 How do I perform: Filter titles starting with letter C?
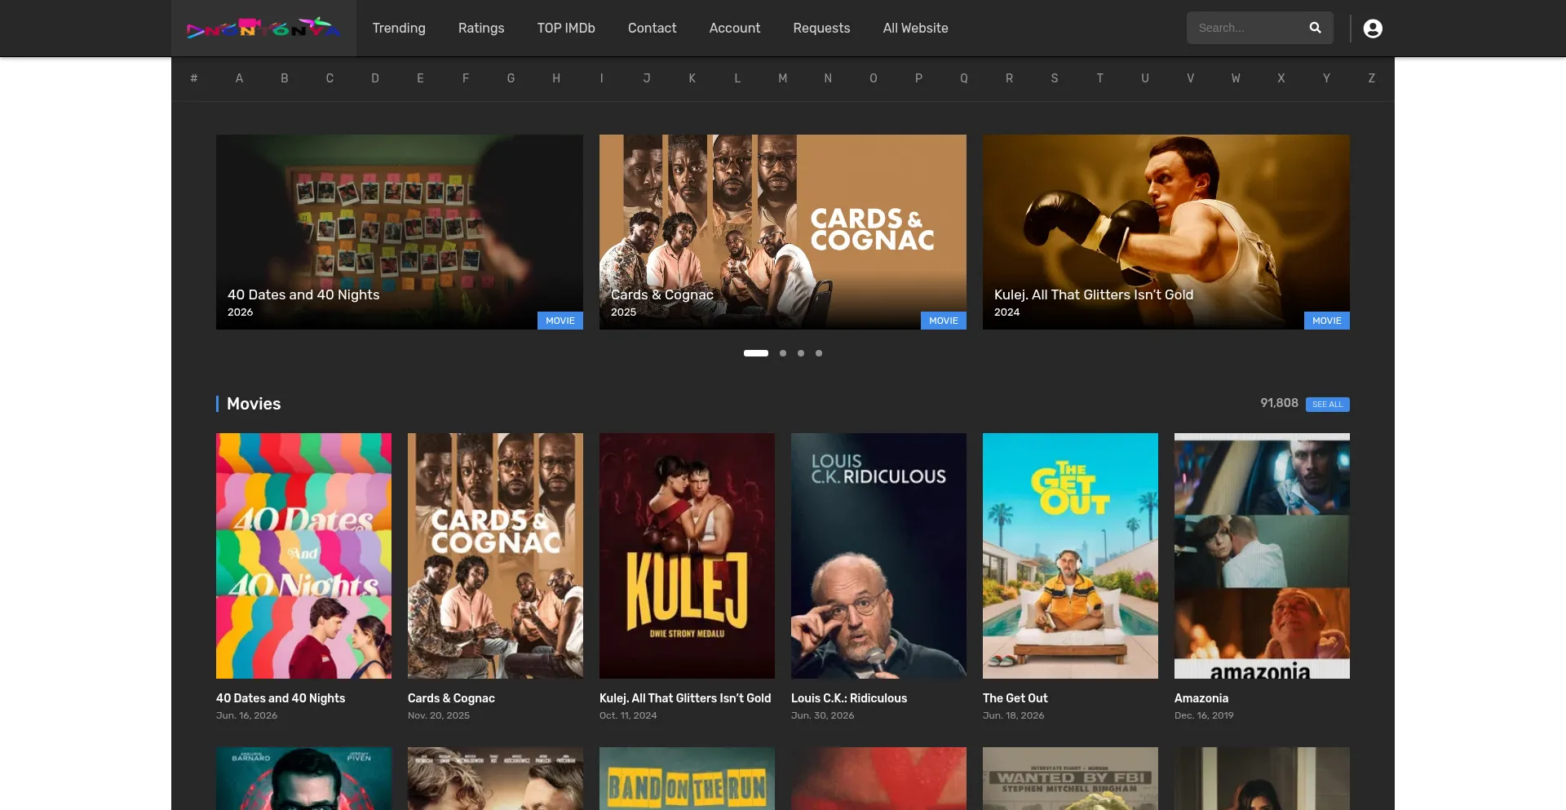tap(330, 78)
